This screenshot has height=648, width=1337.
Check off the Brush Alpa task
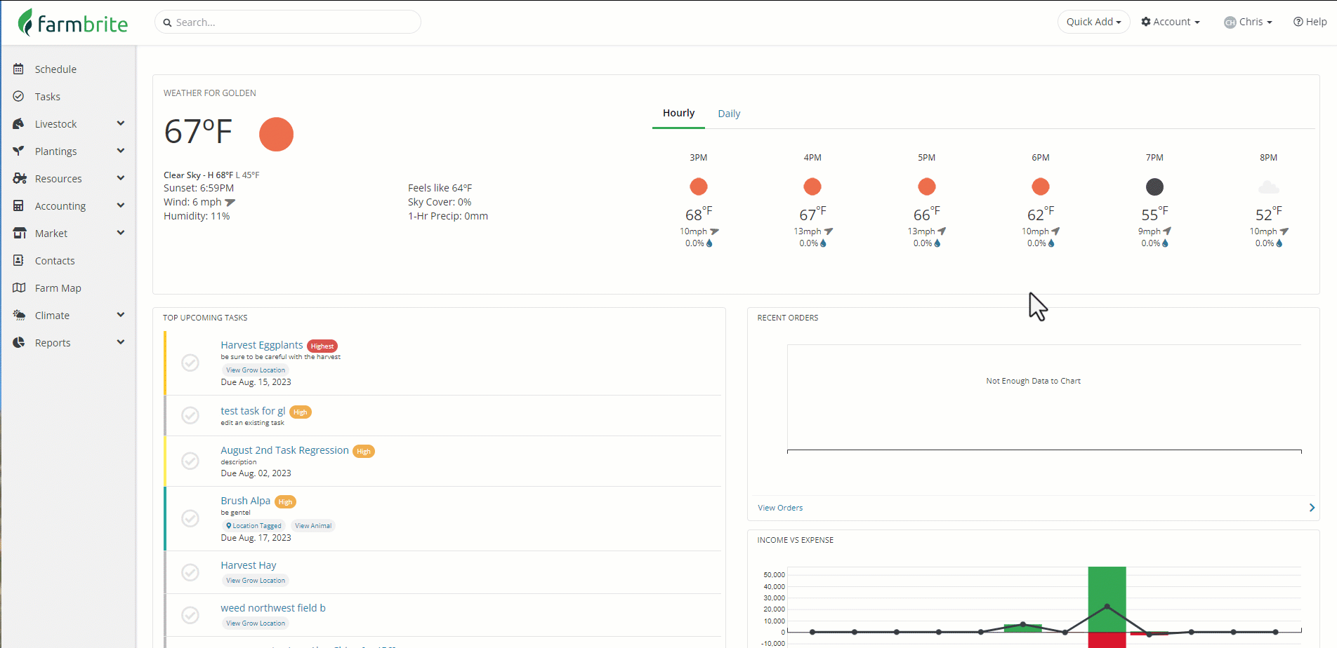point(190,518)
